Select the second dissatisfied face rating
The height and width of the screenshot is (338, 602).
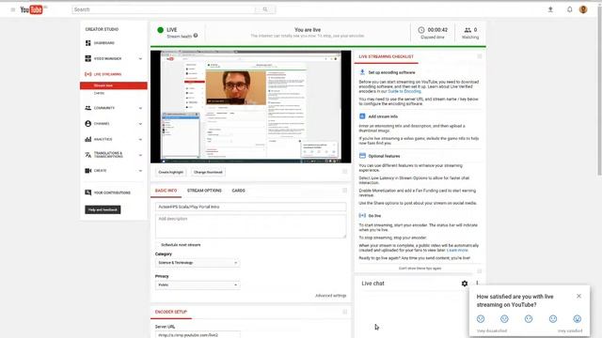(x=504, y=319)
